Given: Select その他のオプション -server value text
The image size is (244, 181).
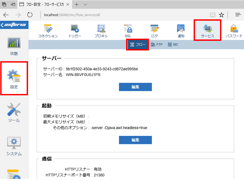Looking at the screenshot, I should point(119,128).
